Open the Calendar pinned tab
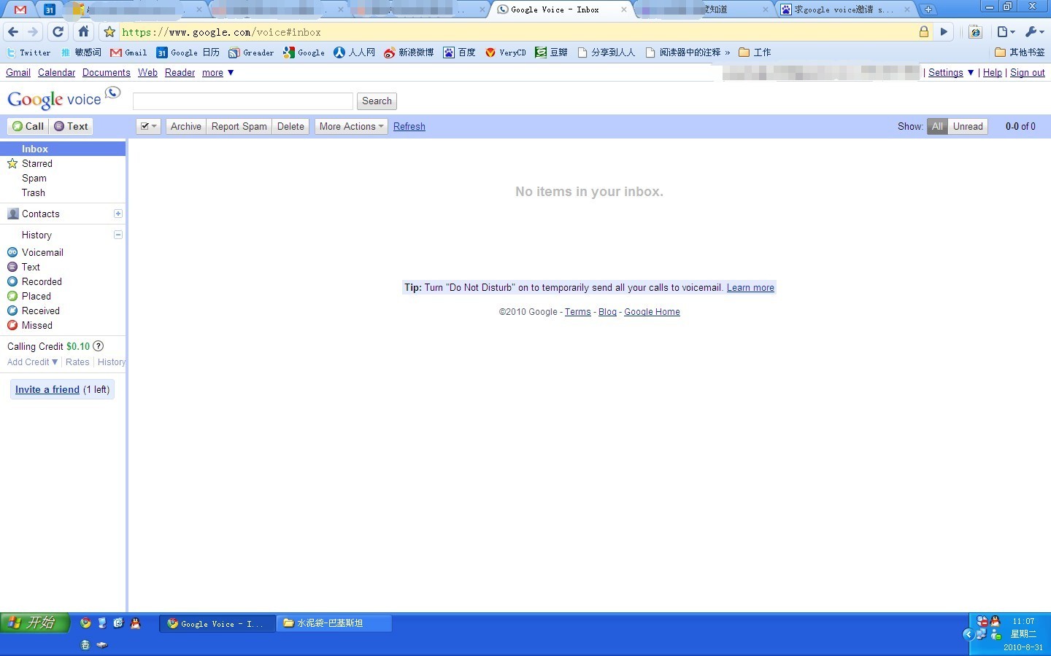Image resolution: width=1051 pixels, height=656 pixels. point(50,9)
